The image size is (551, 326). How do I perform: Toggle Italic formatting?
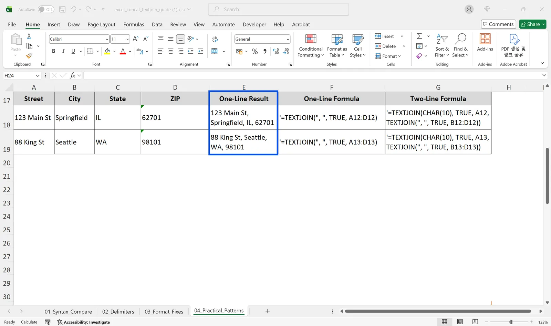[63, 51]
